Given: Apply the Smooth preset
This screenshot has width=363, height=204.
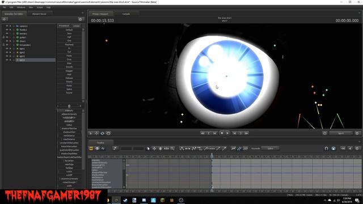Looking at the screenshot, I should point(69,67).
